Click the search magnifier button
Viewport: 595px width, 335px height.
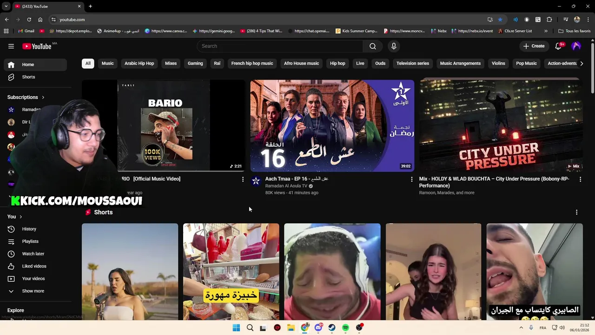tap(373, 46)
